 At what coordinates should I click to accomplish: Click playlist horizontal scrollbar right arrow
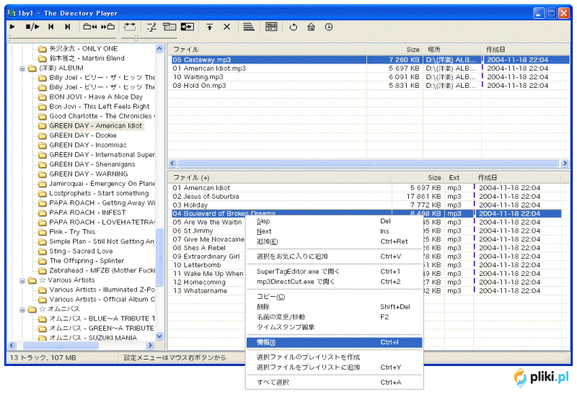[565, 163]
